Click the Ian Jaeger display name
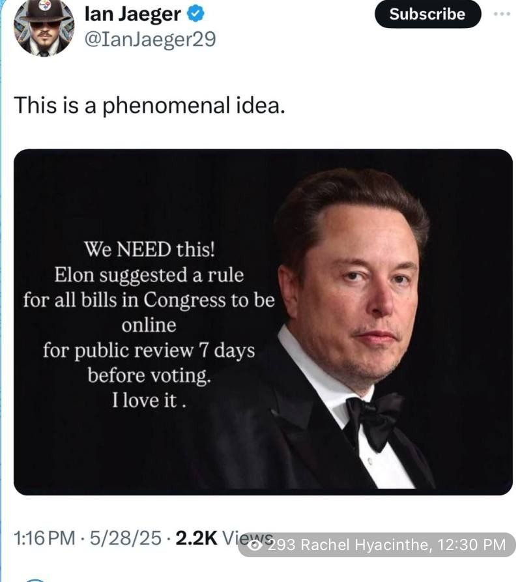This screenshot has height=582, width=520. click(x=132, y=14)
